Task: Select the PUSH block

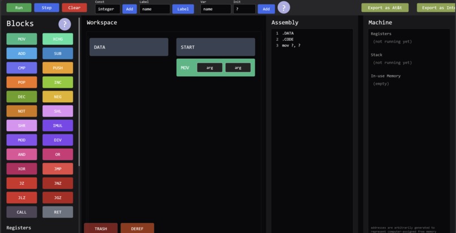Action: [x=58, y=68]
